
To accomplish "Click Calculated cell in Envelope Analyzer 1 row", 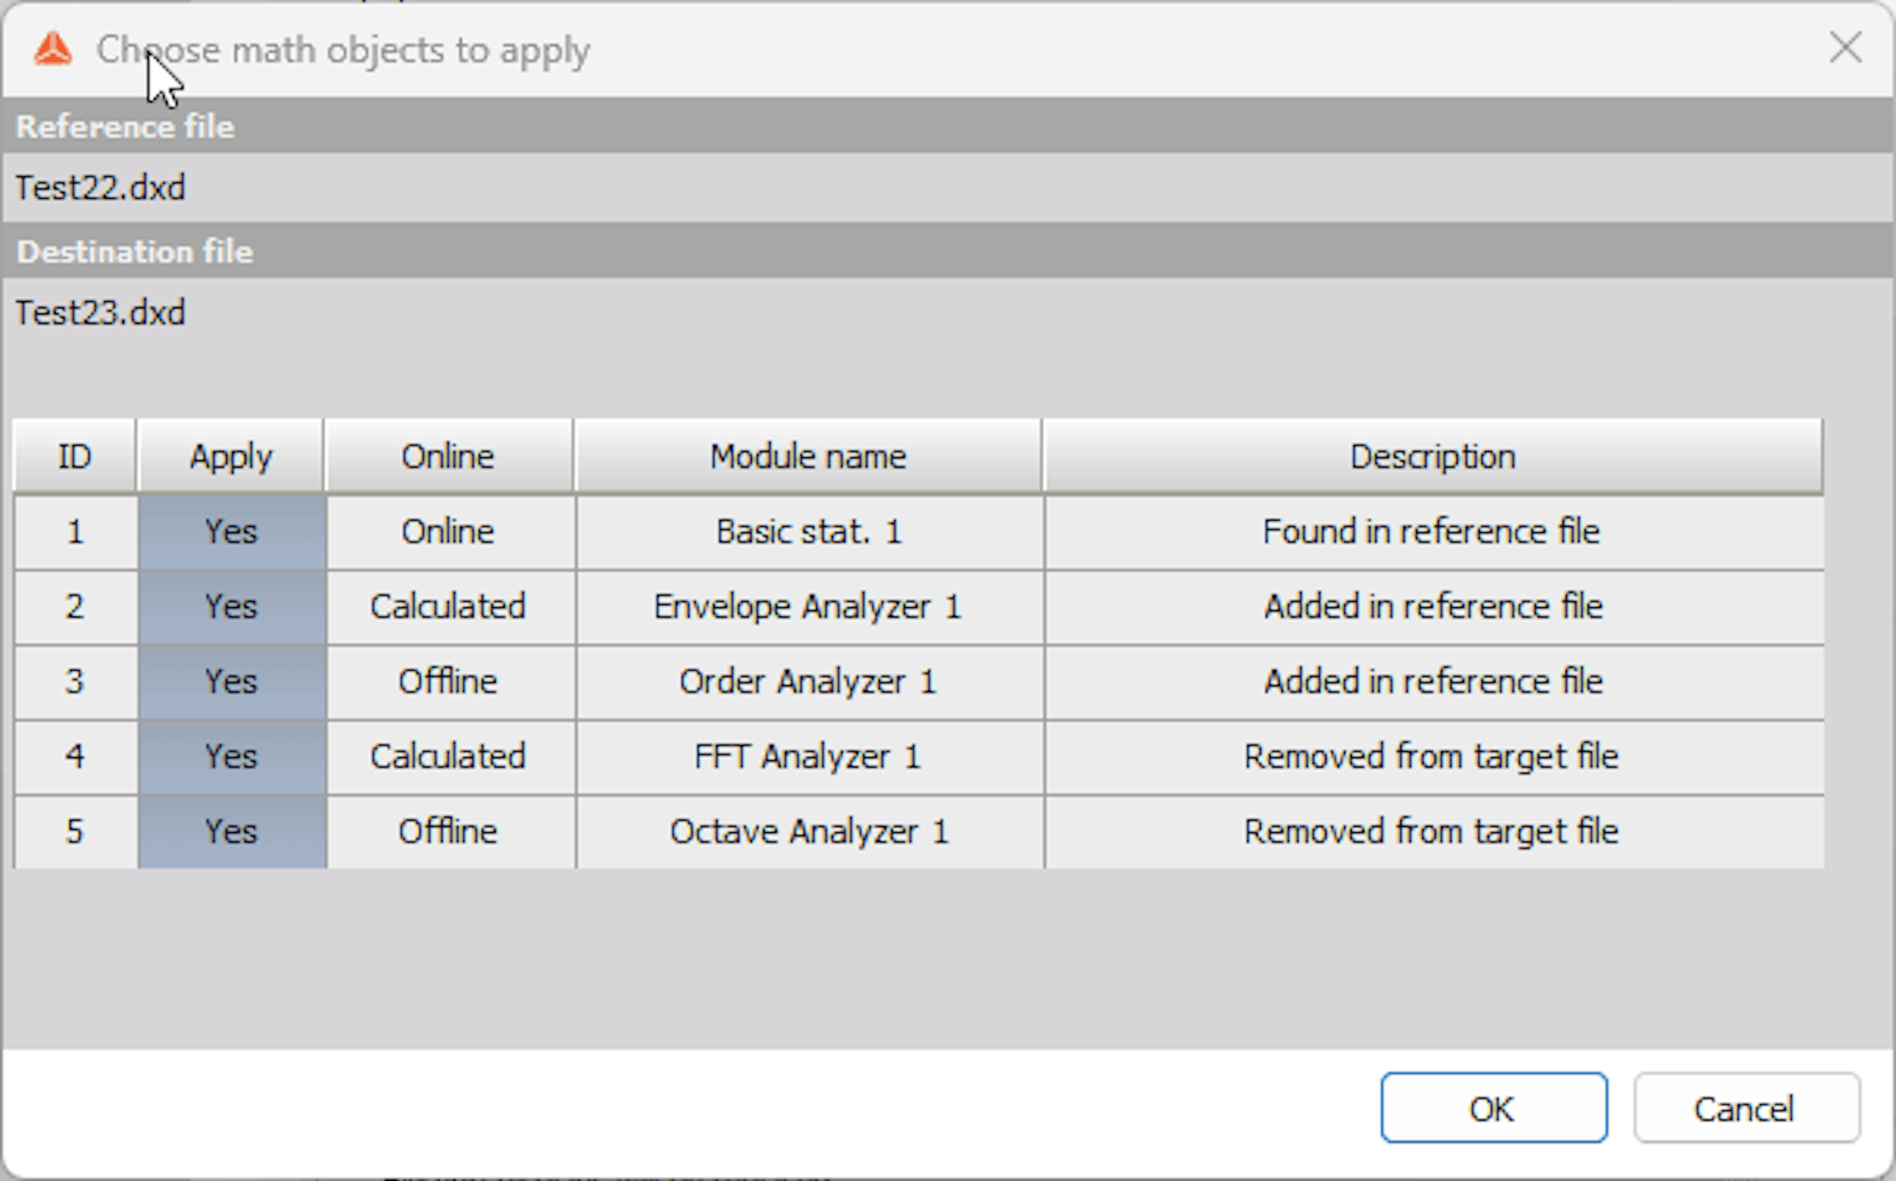I will [x=451, y=607].
